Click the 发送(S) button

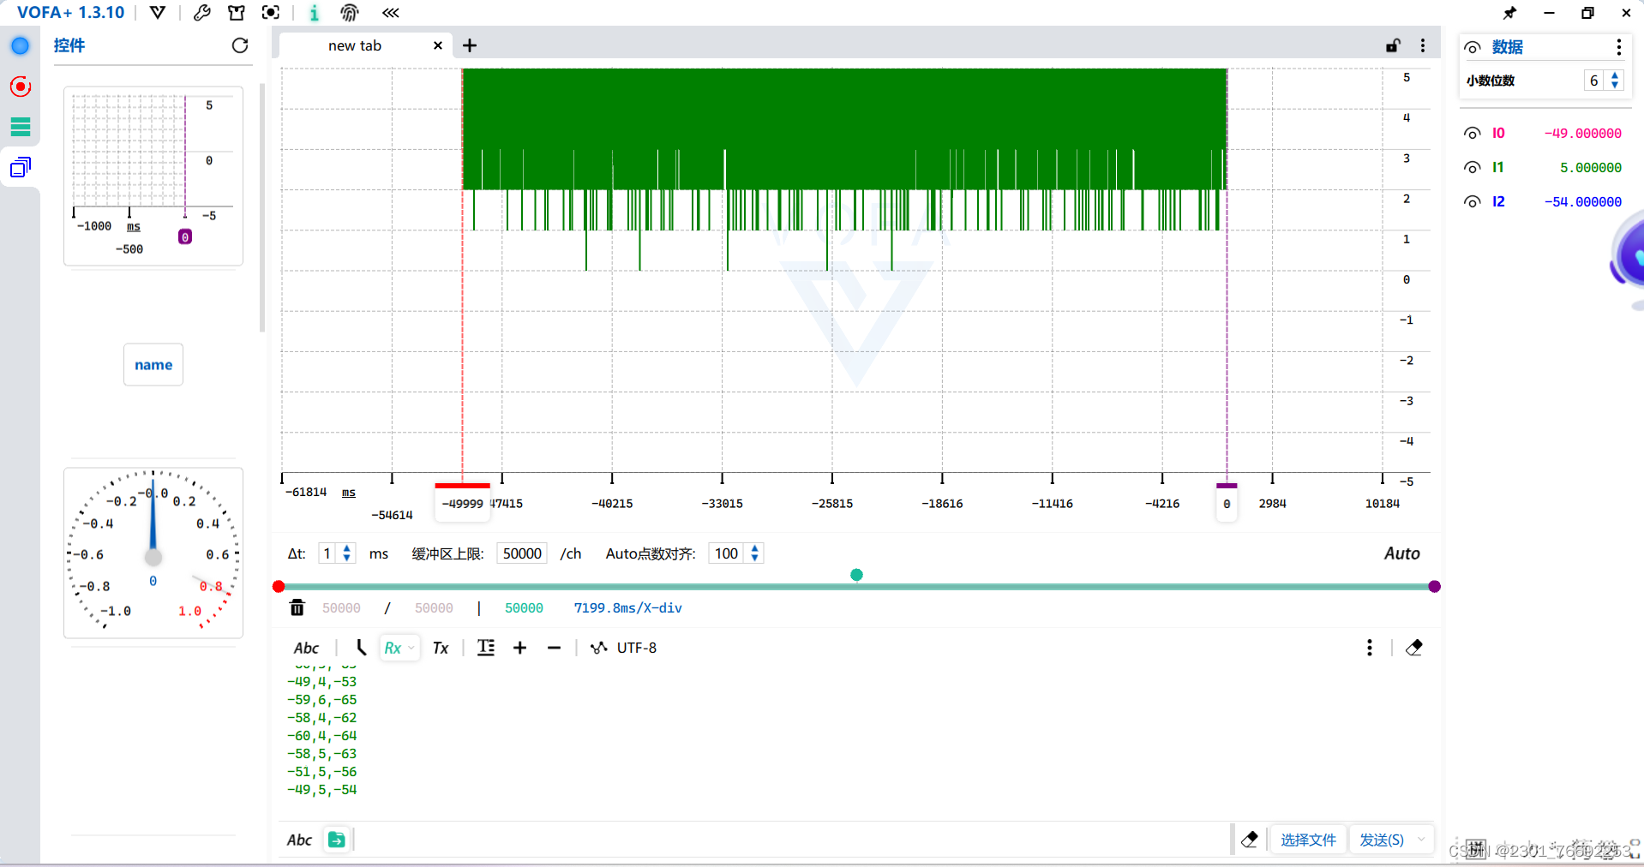[1382, 840]
